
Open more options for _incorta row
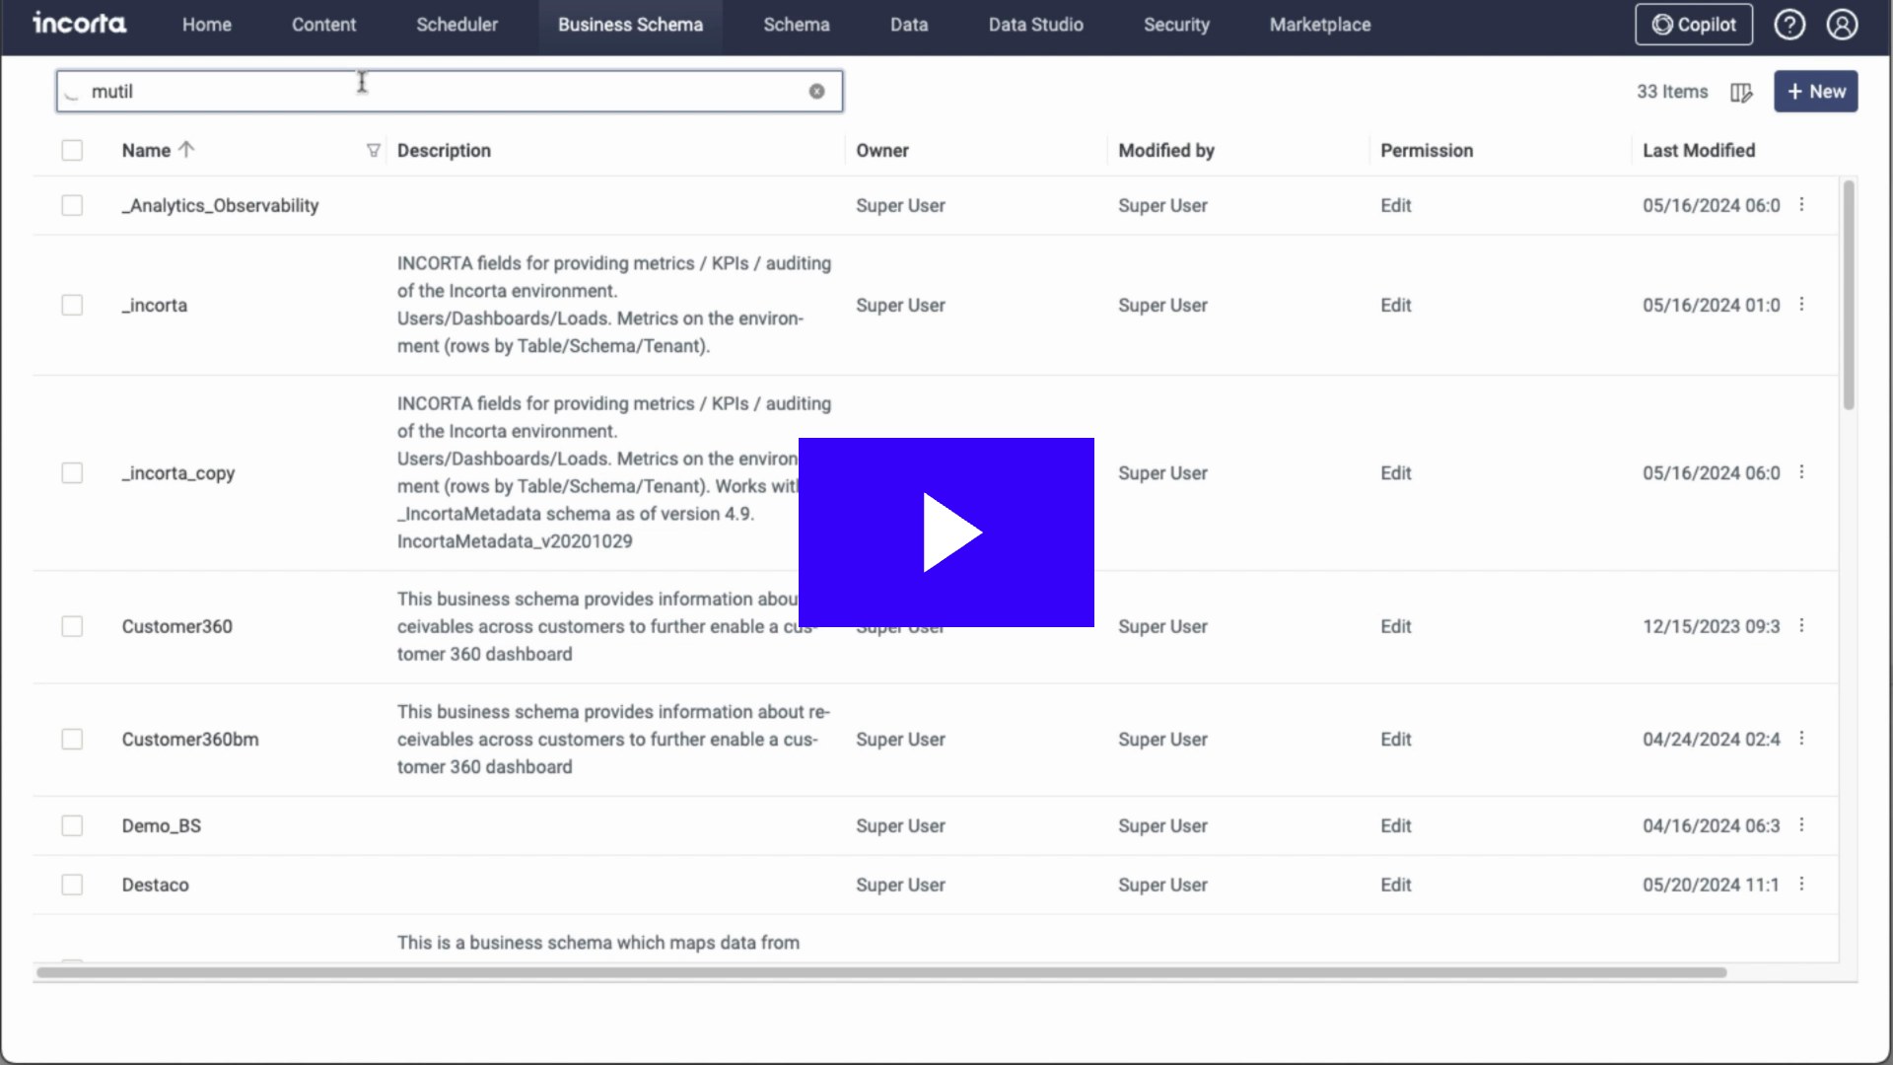point(1801,304)
